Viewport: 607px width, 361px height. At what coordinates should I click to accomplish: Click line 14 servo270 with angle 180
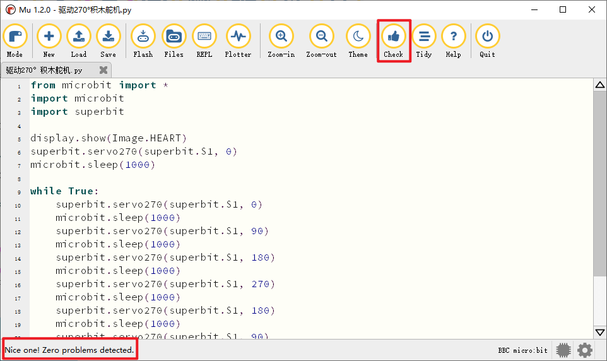165,257
